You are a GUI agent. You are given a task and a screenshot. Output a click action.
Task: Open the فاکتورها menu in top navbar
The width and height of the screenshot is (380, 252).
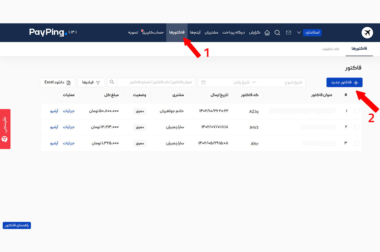tap(177, 33)
